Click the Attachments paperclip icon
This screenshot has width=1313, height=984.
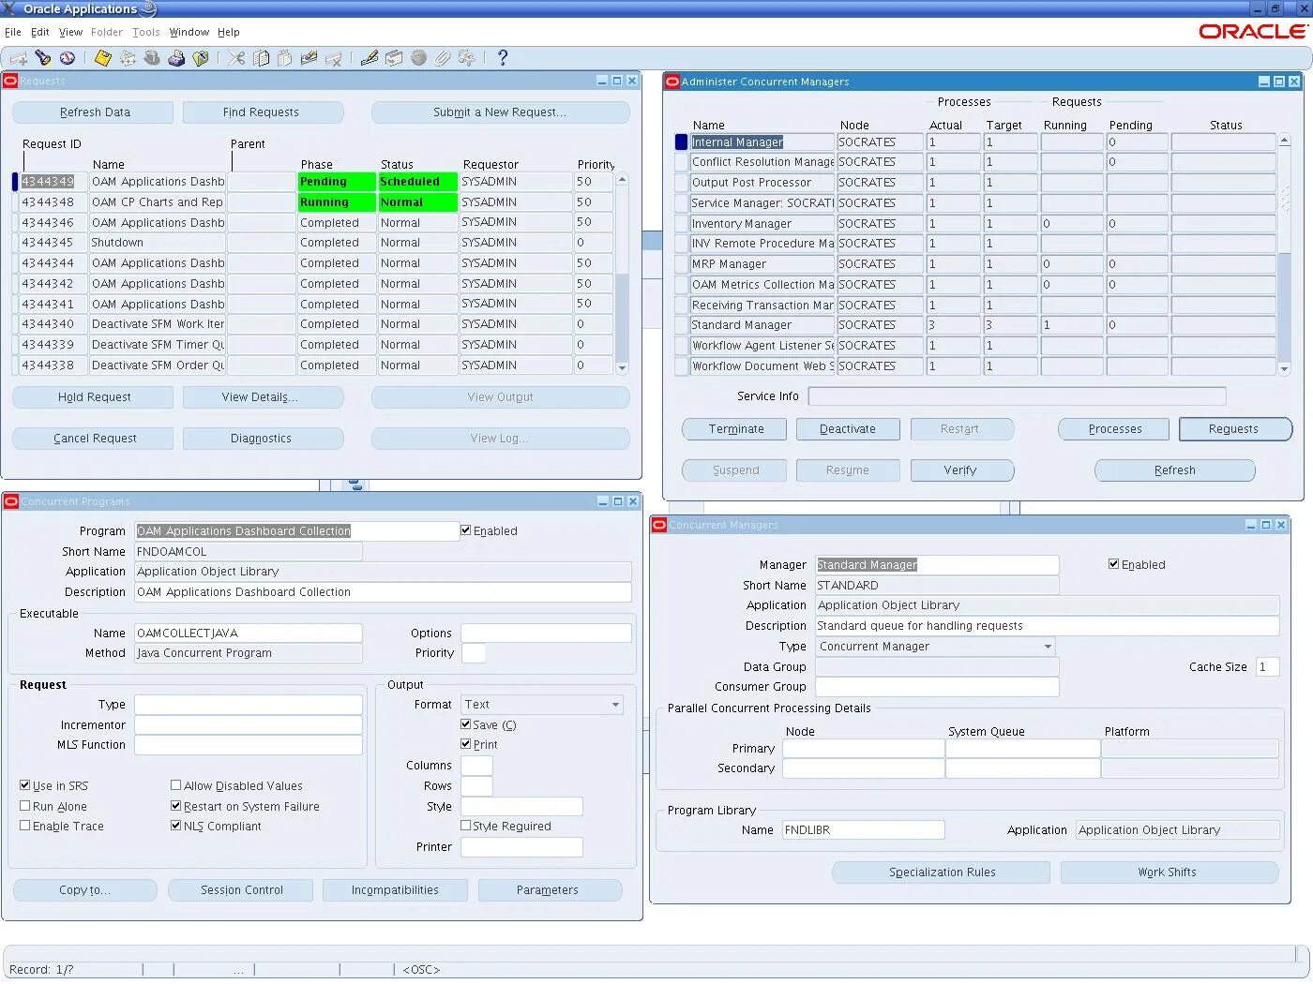(443, 58)
